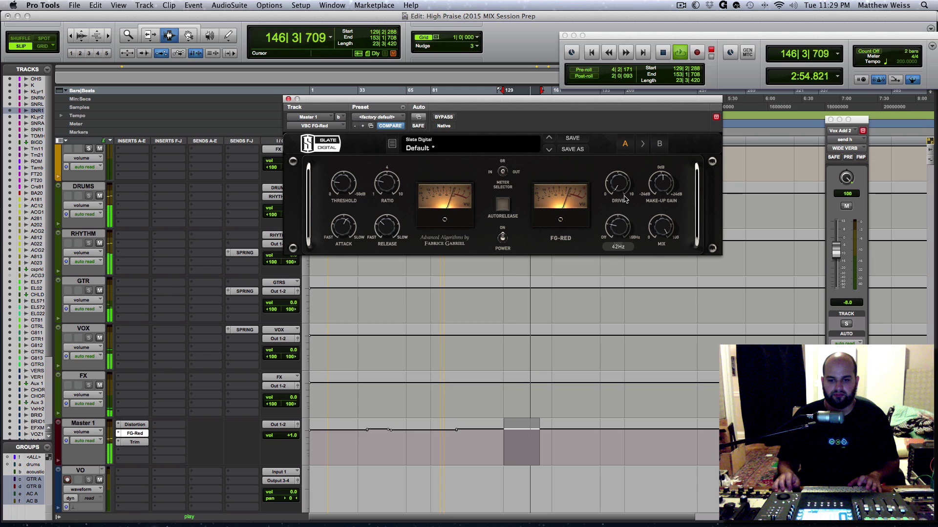Click Return to Zero transport button
This screenshot has width=938, height=527.
click(x=592, y=52)
